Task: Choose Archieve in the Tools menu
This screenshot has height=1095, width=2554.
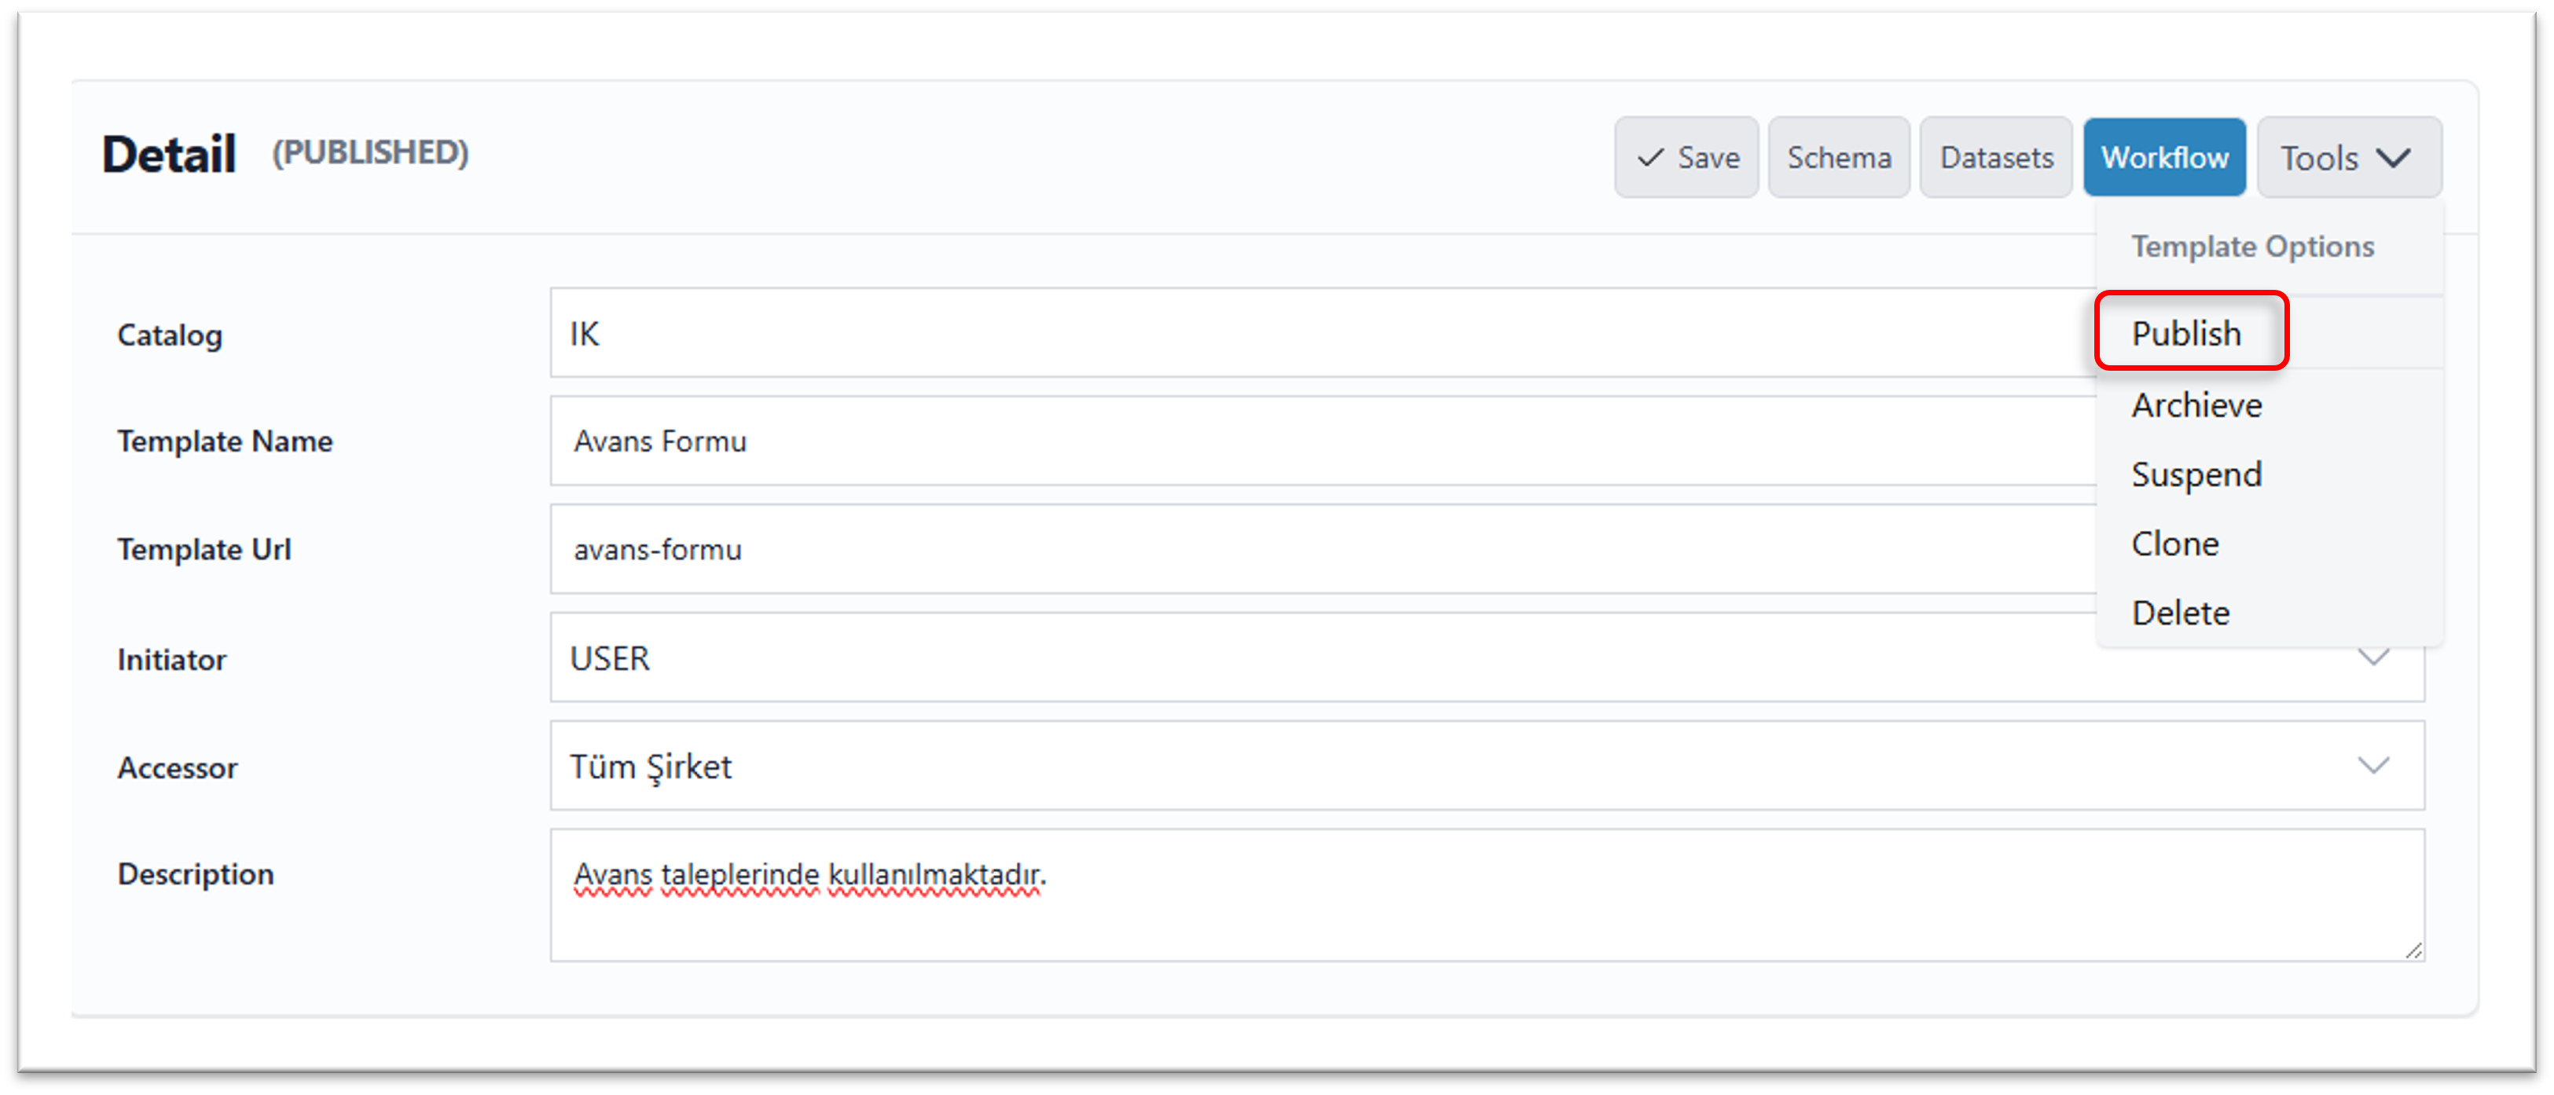Action: (x=2197, y=405)
